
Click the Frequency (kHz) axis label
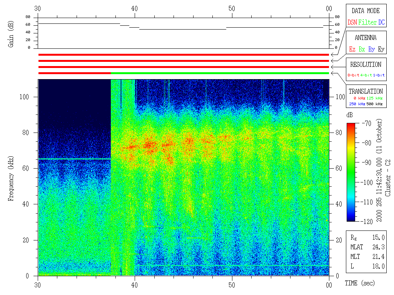point(11,177)
